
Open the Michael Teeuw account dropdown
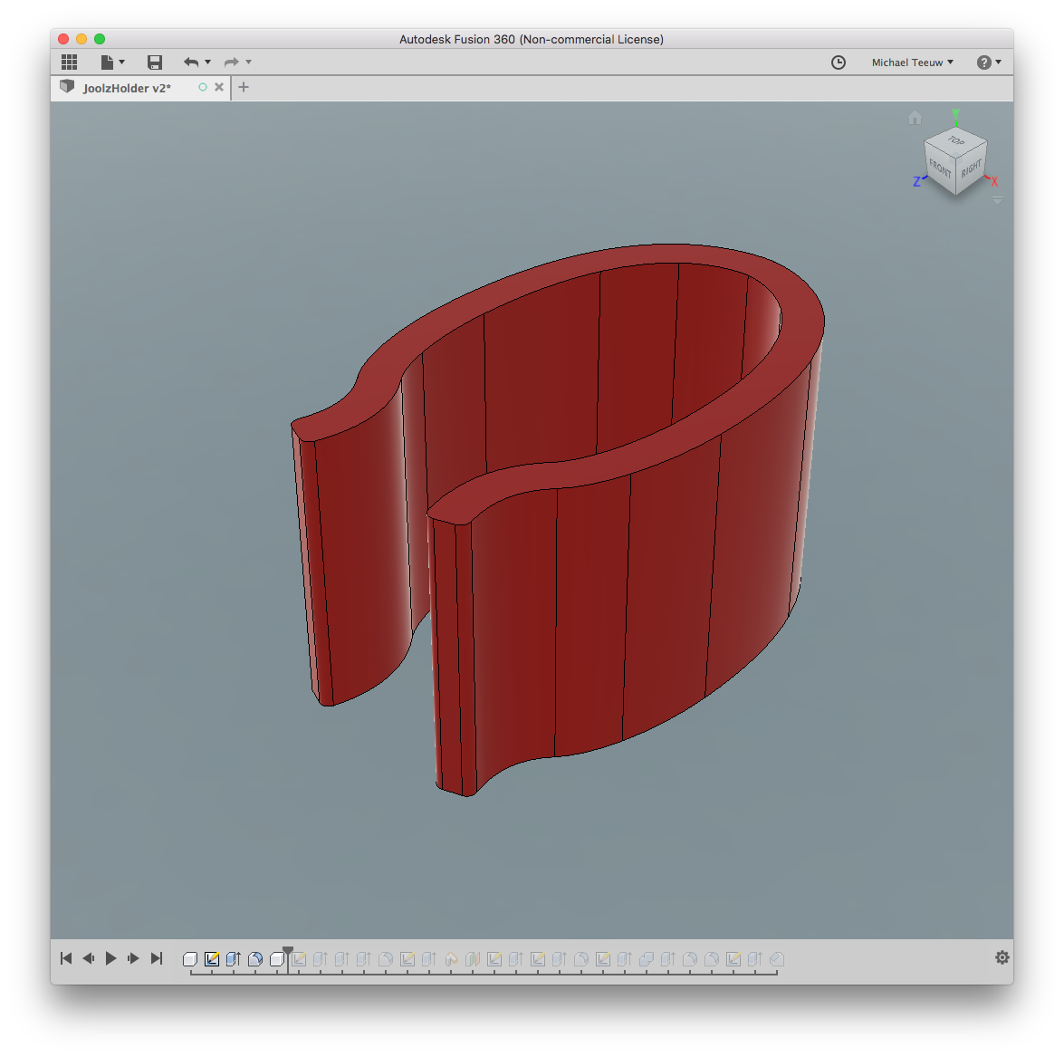pos(912,62)
